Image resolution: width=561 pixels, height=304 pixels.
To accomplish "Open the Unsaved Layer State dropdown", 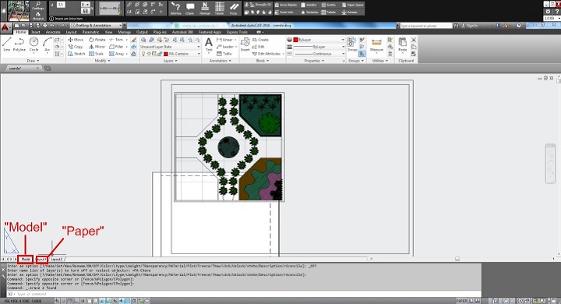I will [171, 47].
